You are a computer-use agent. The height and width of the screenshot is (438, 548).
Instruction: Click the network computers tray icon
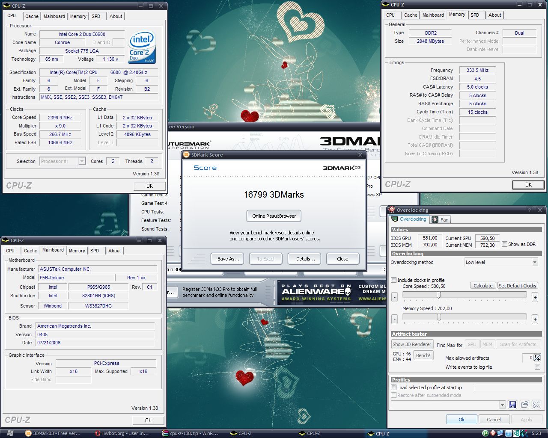tap(500, 433)
